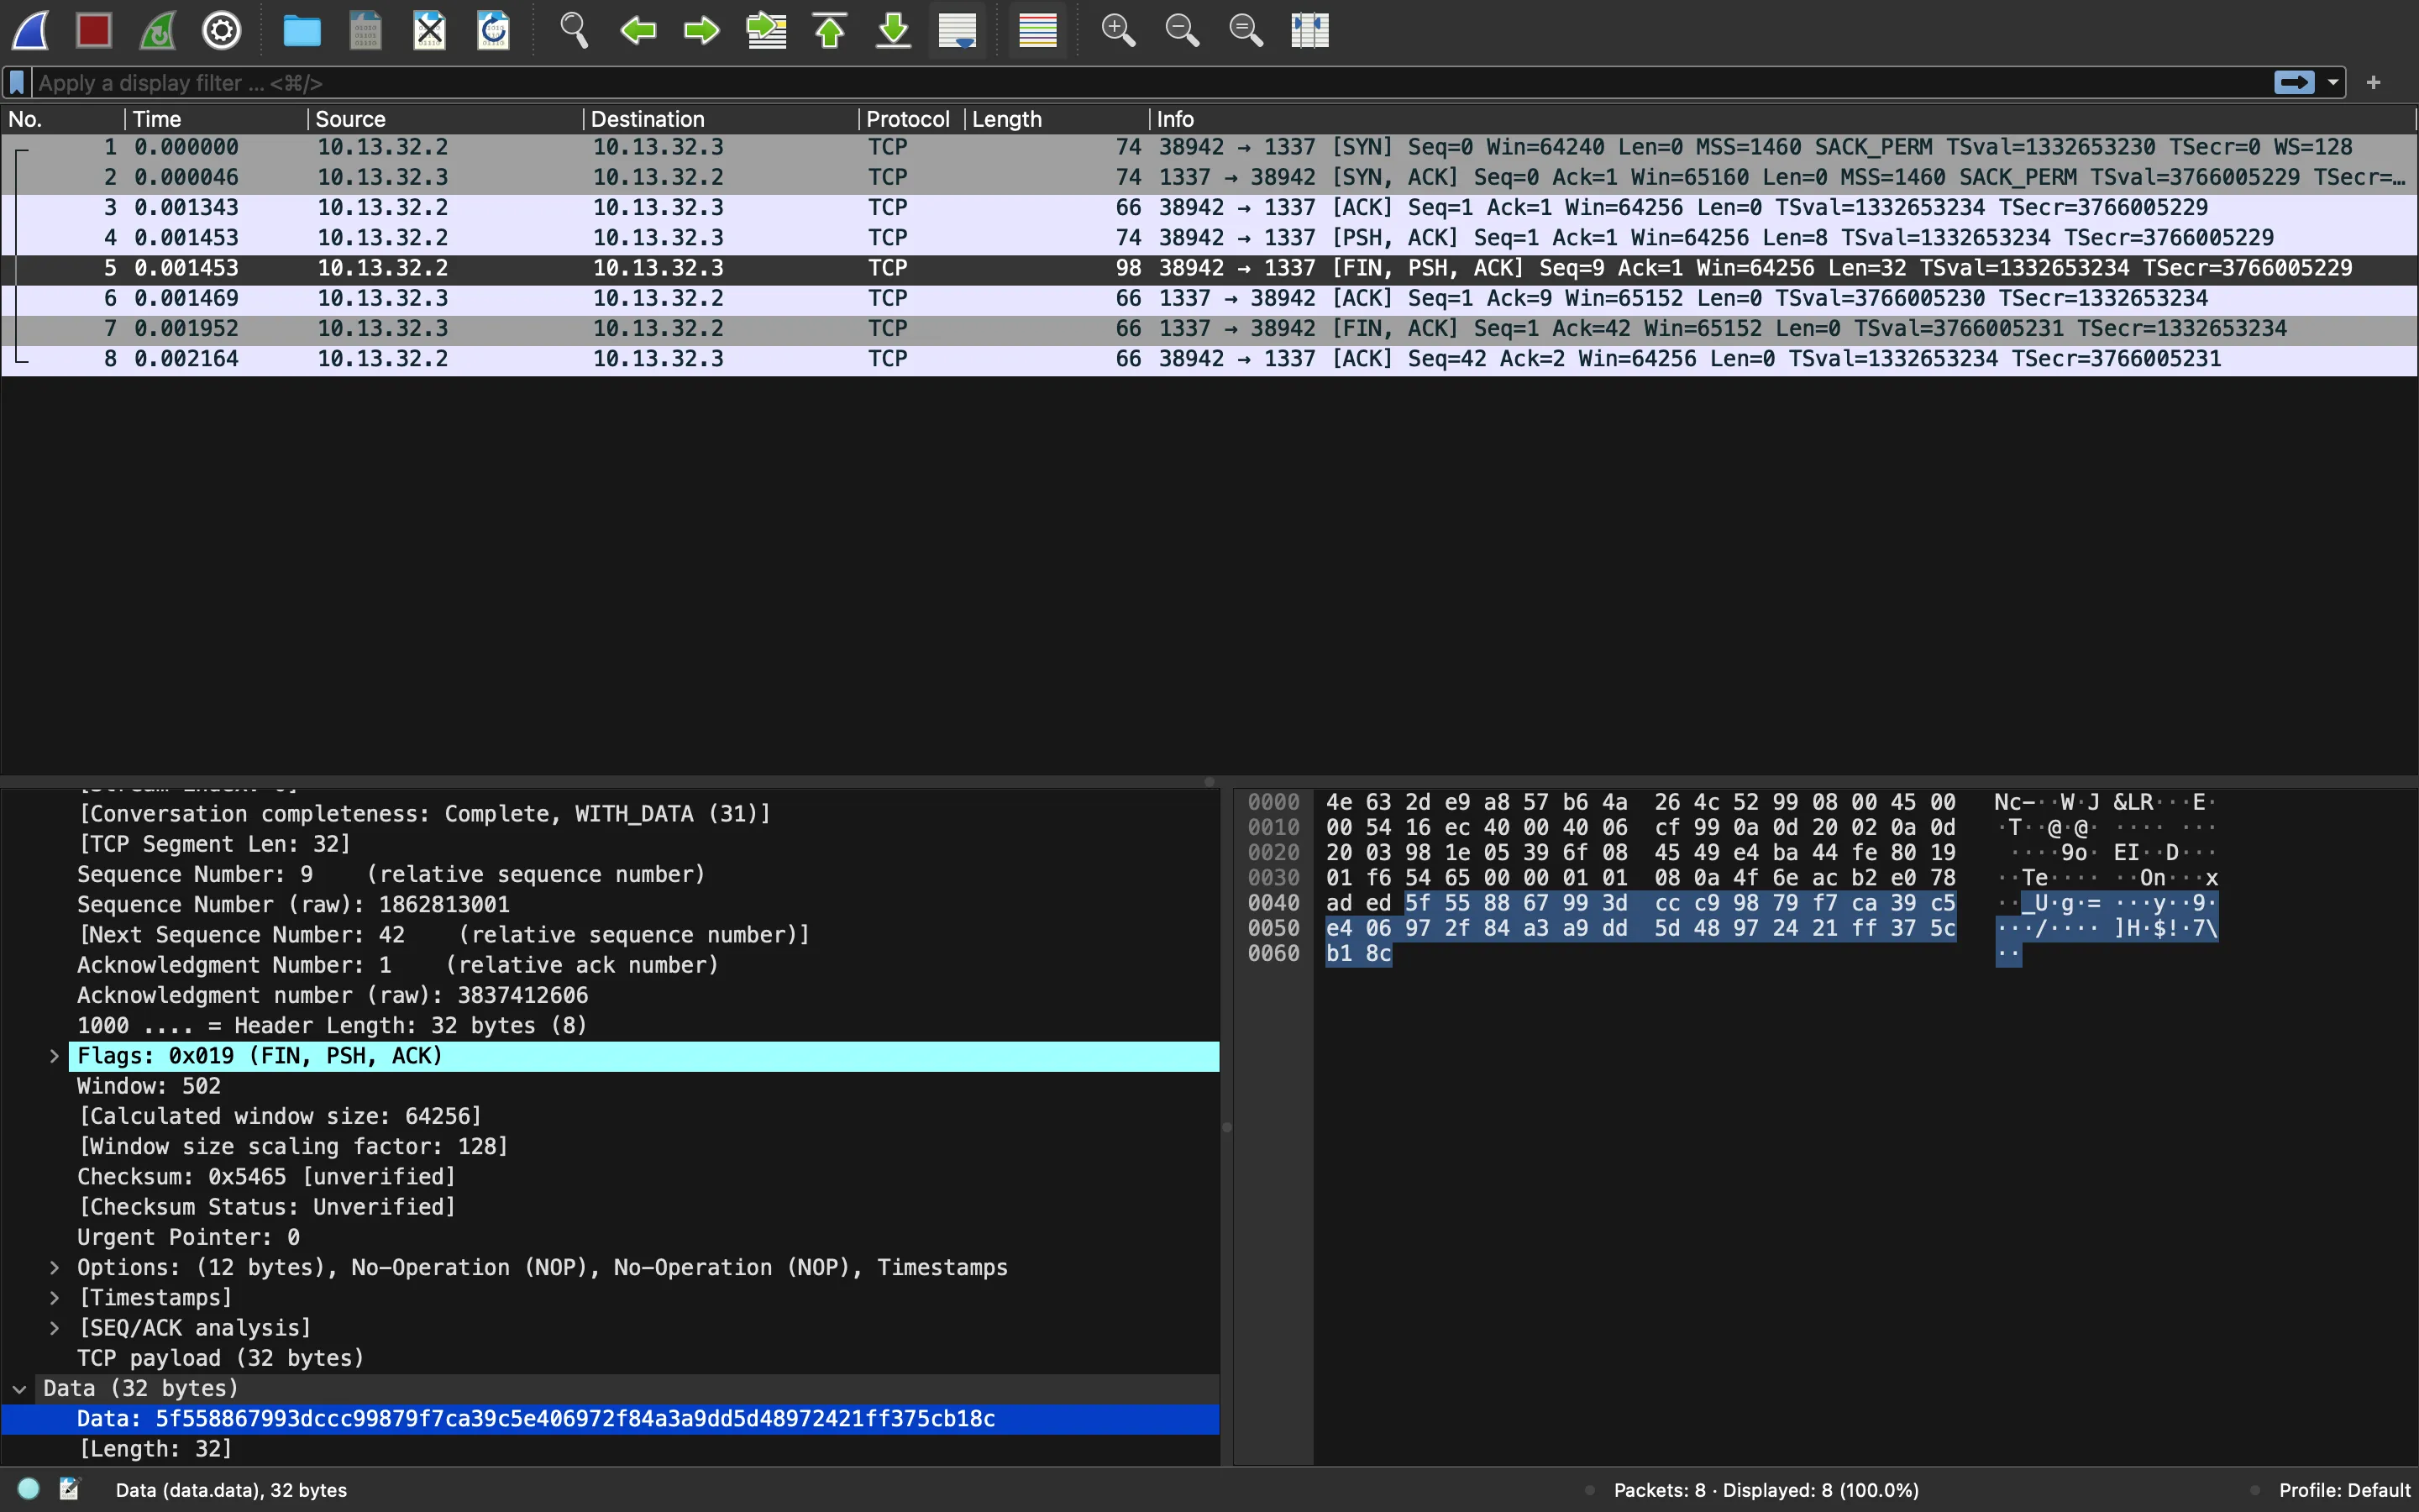Zoom out packet text
This screenshot has width=2419, height=1512.
click(x=1182, y=31)
